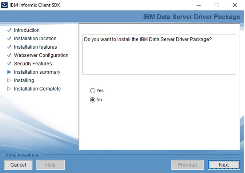Click the triangle beside Installing... step

tap(9, 80)
